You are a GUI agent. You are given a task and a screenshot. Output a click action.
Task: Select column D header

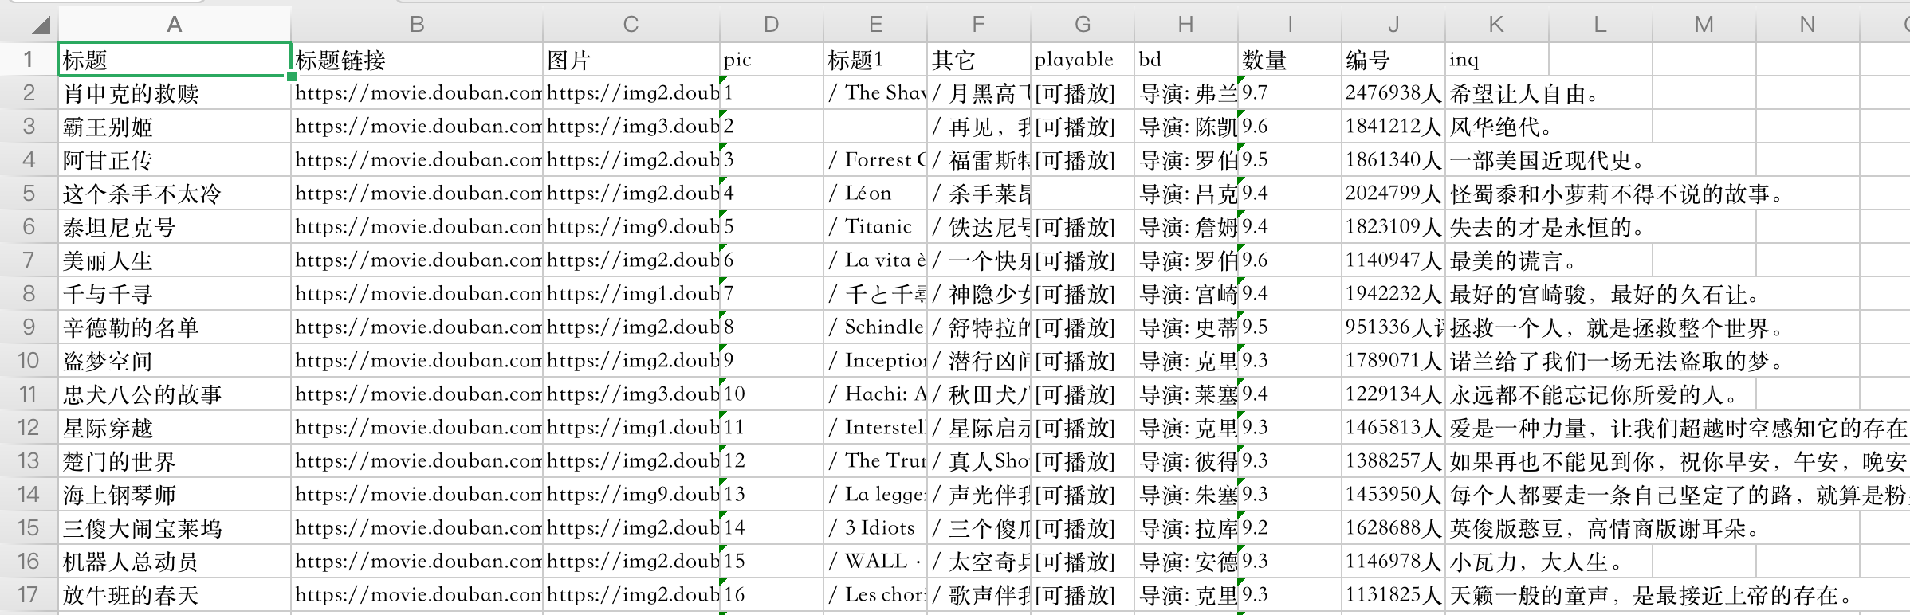tap(772, 25)
